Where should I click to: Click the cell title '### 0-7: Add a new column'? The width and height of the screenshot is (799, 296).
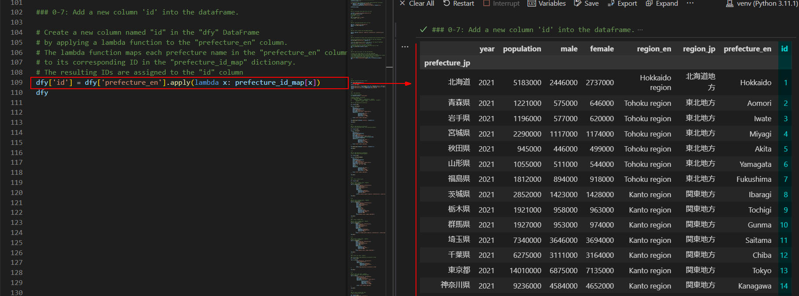tap(533, 30)
